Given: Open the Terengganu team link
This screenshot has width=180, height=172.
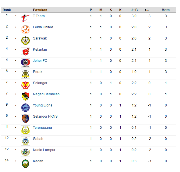Looking at the screenshot, I should [x=42, y=128].
